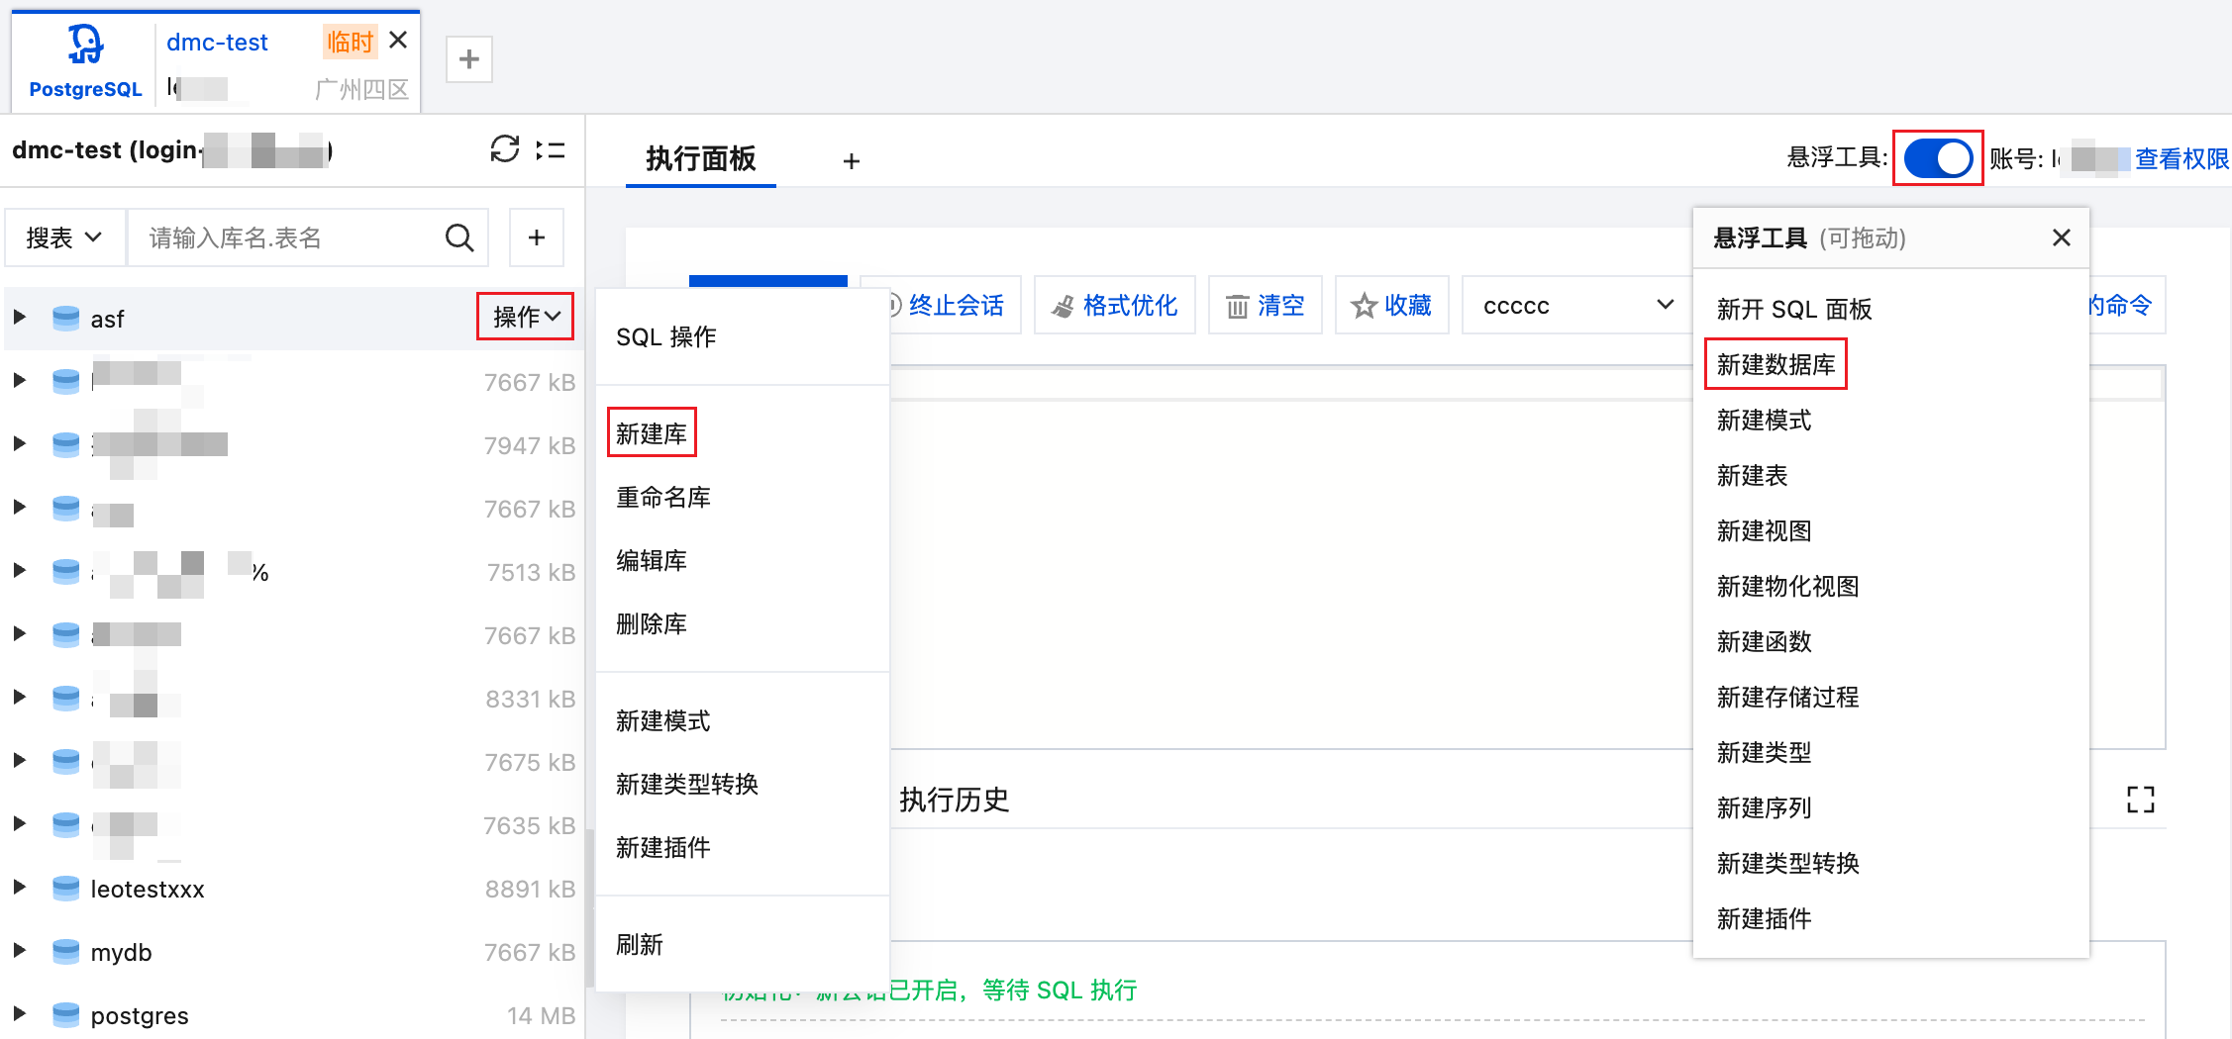Choose 新建数据库 in floating tools
This screenshot has width=2232, height=1039.
pos(1775,365)
